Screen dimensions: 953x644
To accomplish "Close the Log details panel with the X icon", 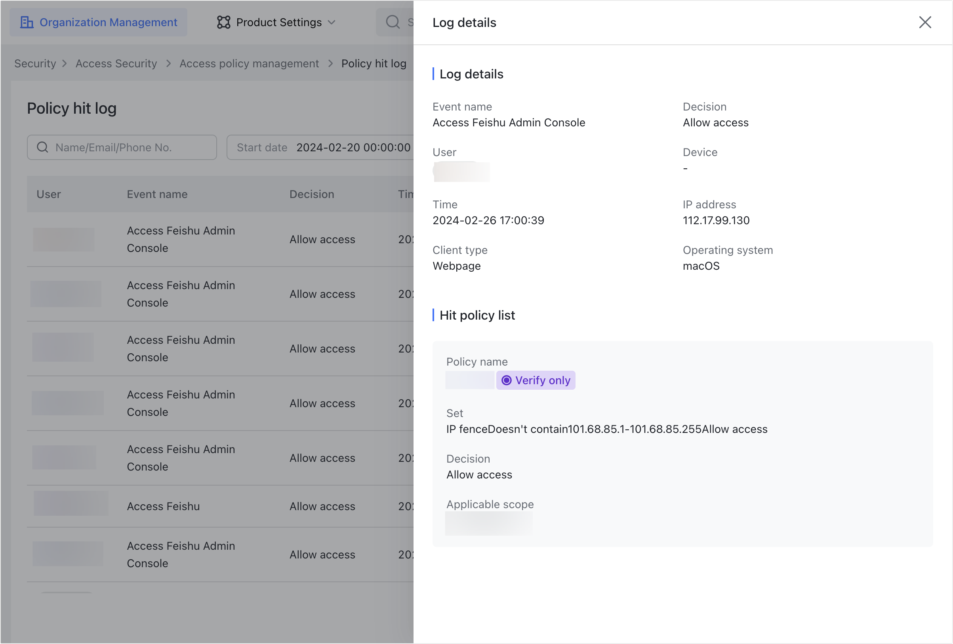I will pyautogui.click(x=925, y=23).
